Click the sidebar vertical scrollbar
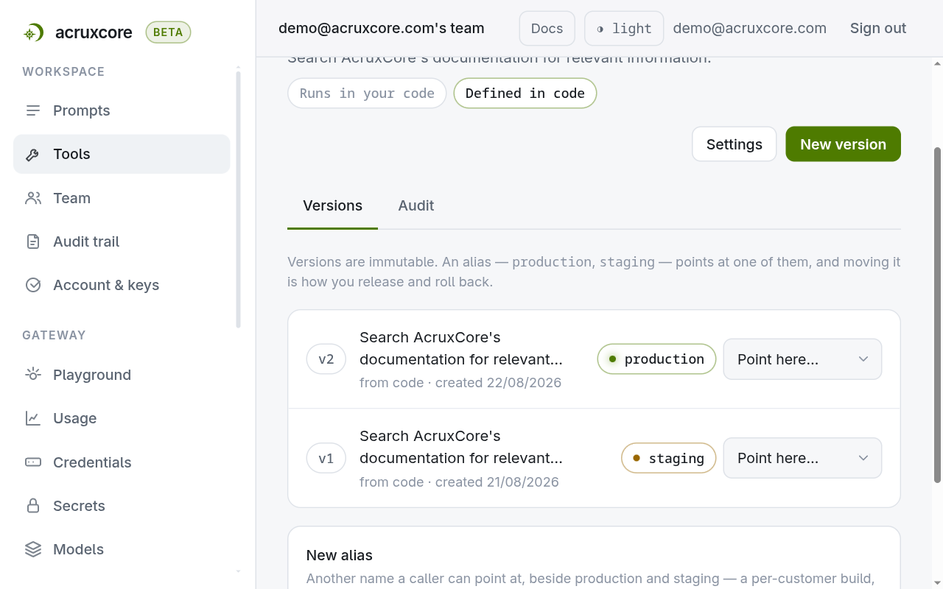Viewport: 943px width, 589px height. click(x=238, y=199)
